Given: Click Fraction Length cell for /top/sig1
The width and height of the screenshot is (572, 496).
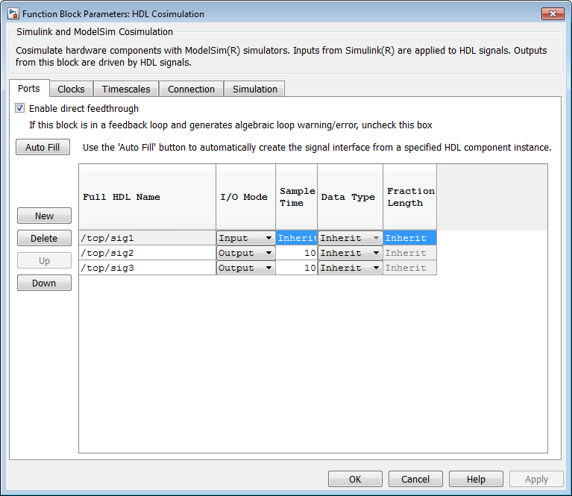Looking at the screenshot, I should point(409,238).
